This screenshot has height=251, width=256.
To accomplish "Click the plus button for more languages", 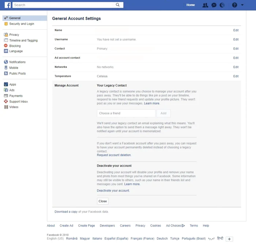I will (229, 239).
